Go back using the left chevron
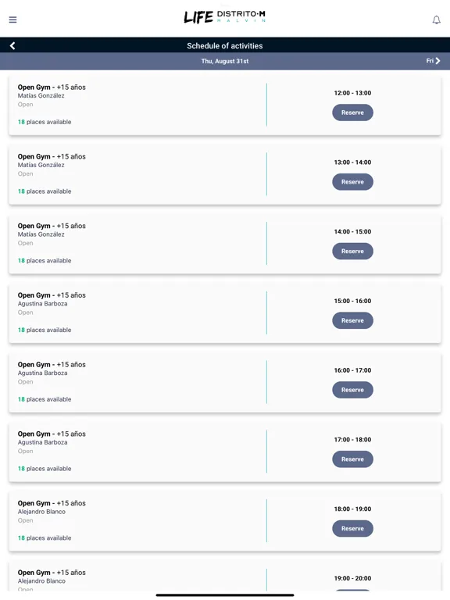This screenshot has width=450, height=600. click(x=12, y=46)
